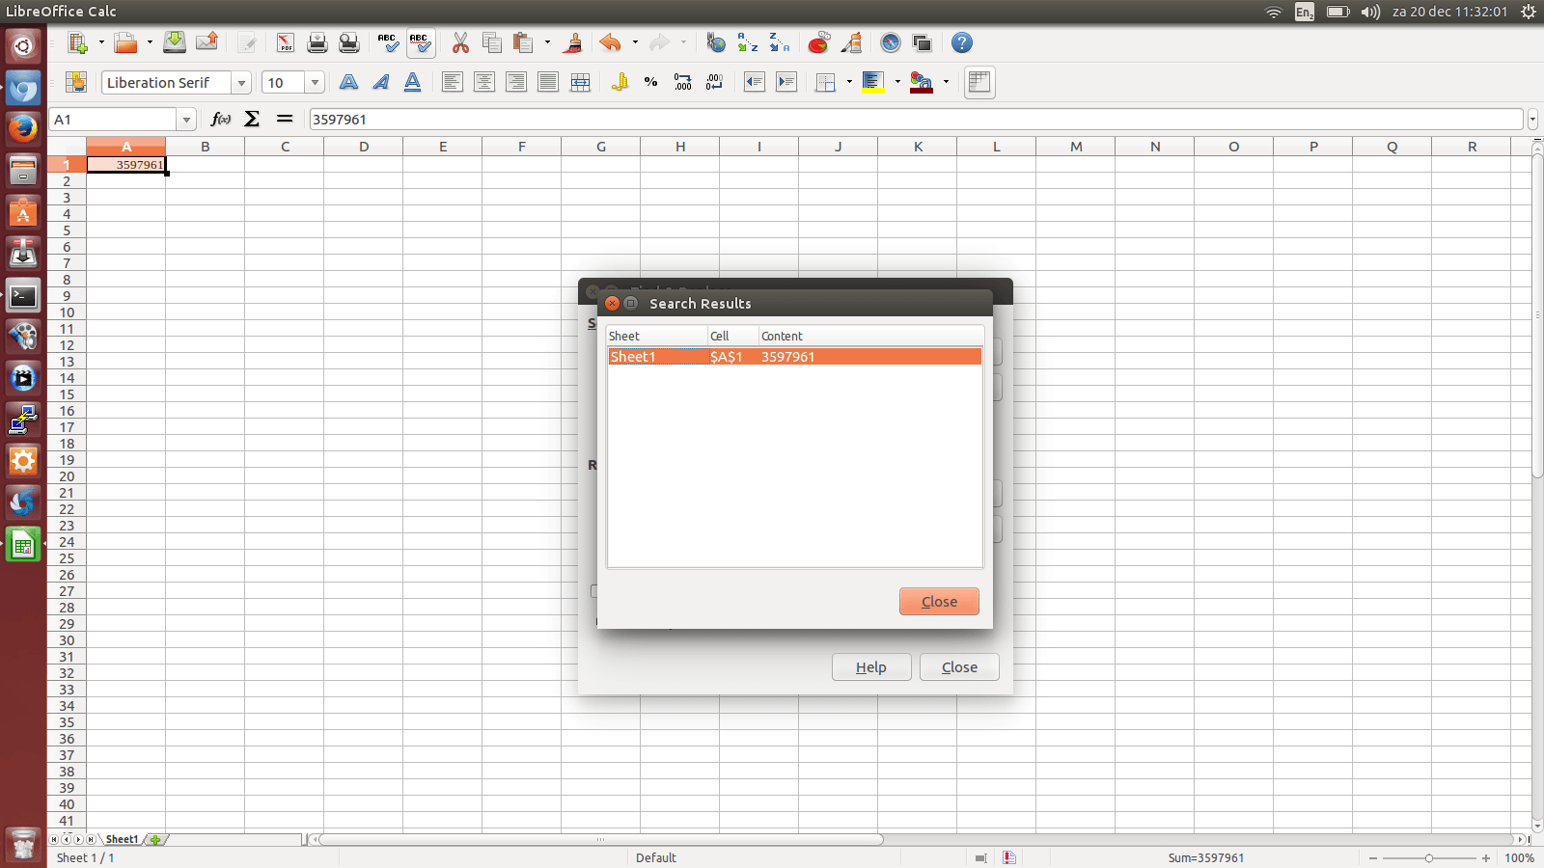1544x868 pixels.
Task: Click the zoom slider handle in status bar
Action: click(1429, 858)
